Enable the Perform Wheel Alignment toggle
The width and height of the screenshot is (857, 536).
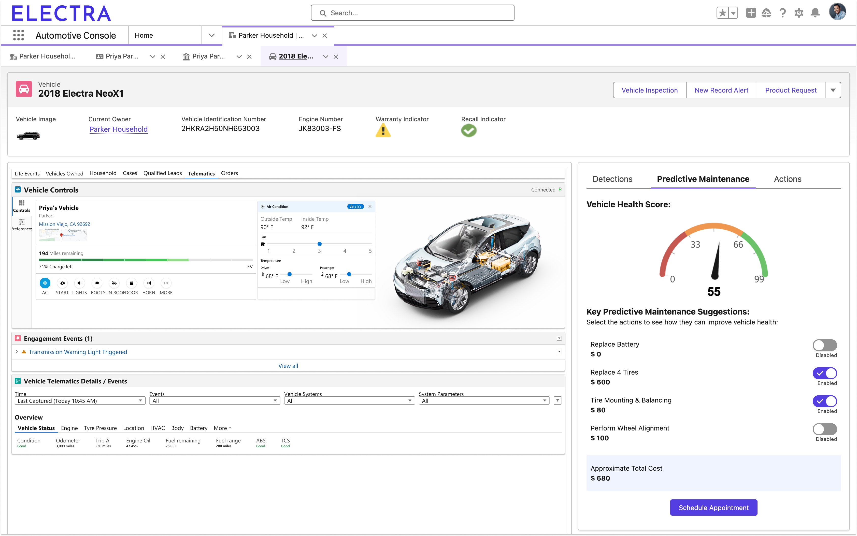click(824, 429)
